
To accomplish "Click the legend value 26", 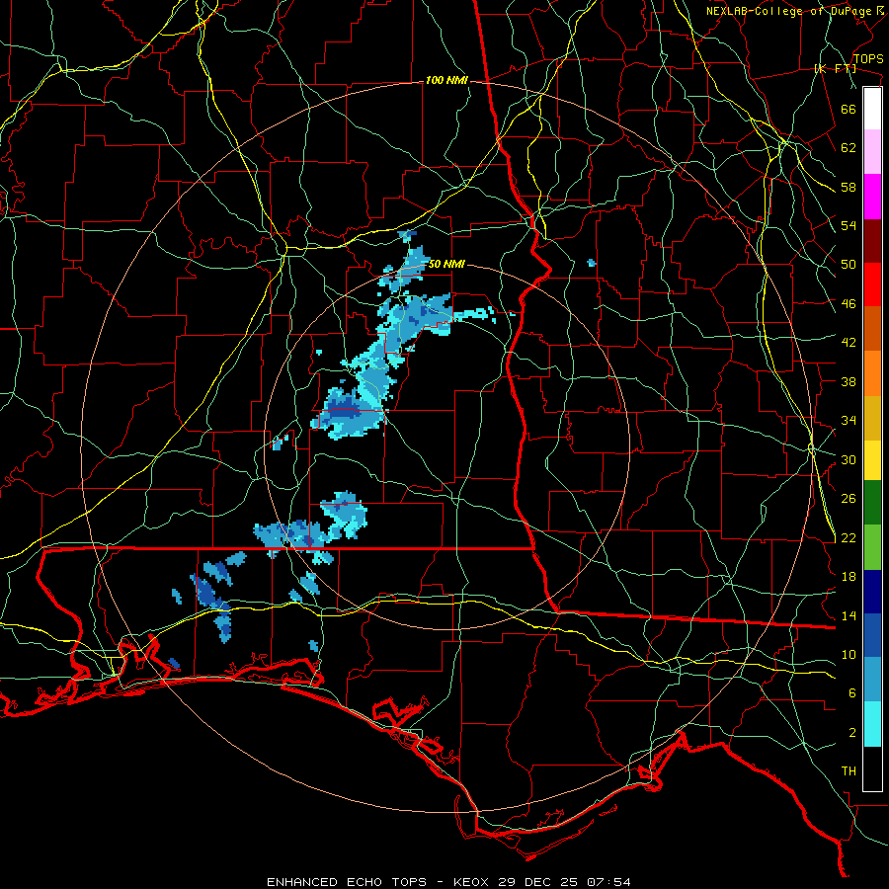I will (x=849, y=499).
